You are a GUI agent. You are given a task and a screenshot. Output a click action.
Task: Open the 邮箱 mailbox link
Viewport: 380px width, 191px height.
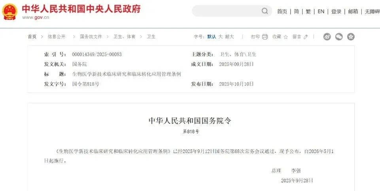point(353,11)
